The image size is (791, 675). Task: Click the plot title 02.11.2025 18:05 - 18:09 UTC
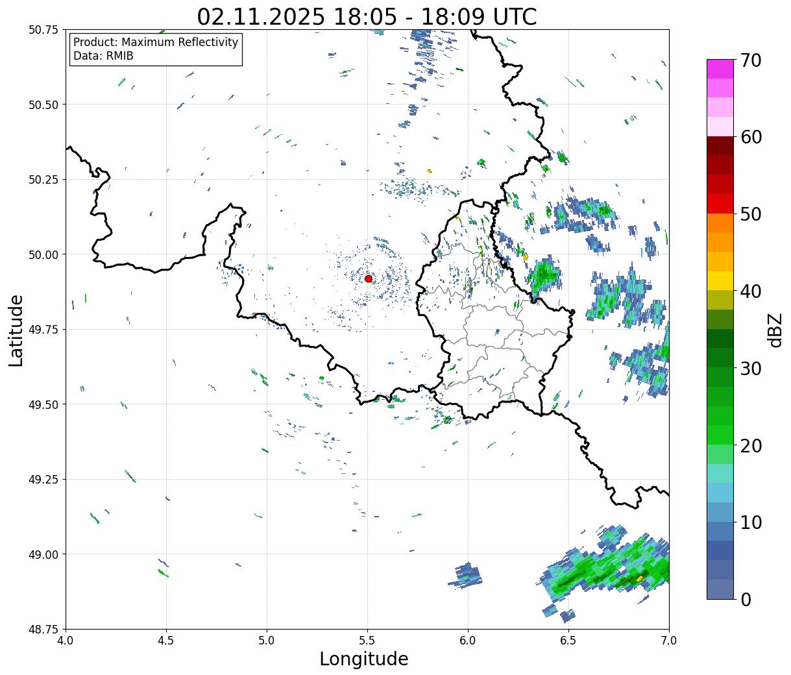367,16
